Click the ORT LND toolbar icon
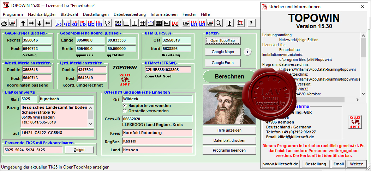 [x=83, y=23]
